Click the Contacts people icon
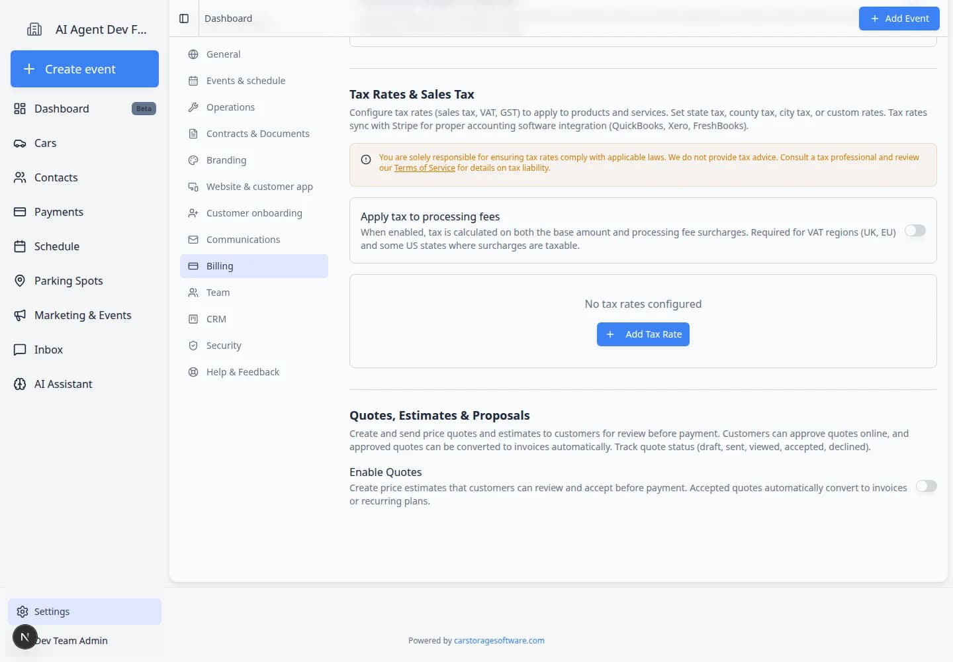 click(x=20, y=177)
